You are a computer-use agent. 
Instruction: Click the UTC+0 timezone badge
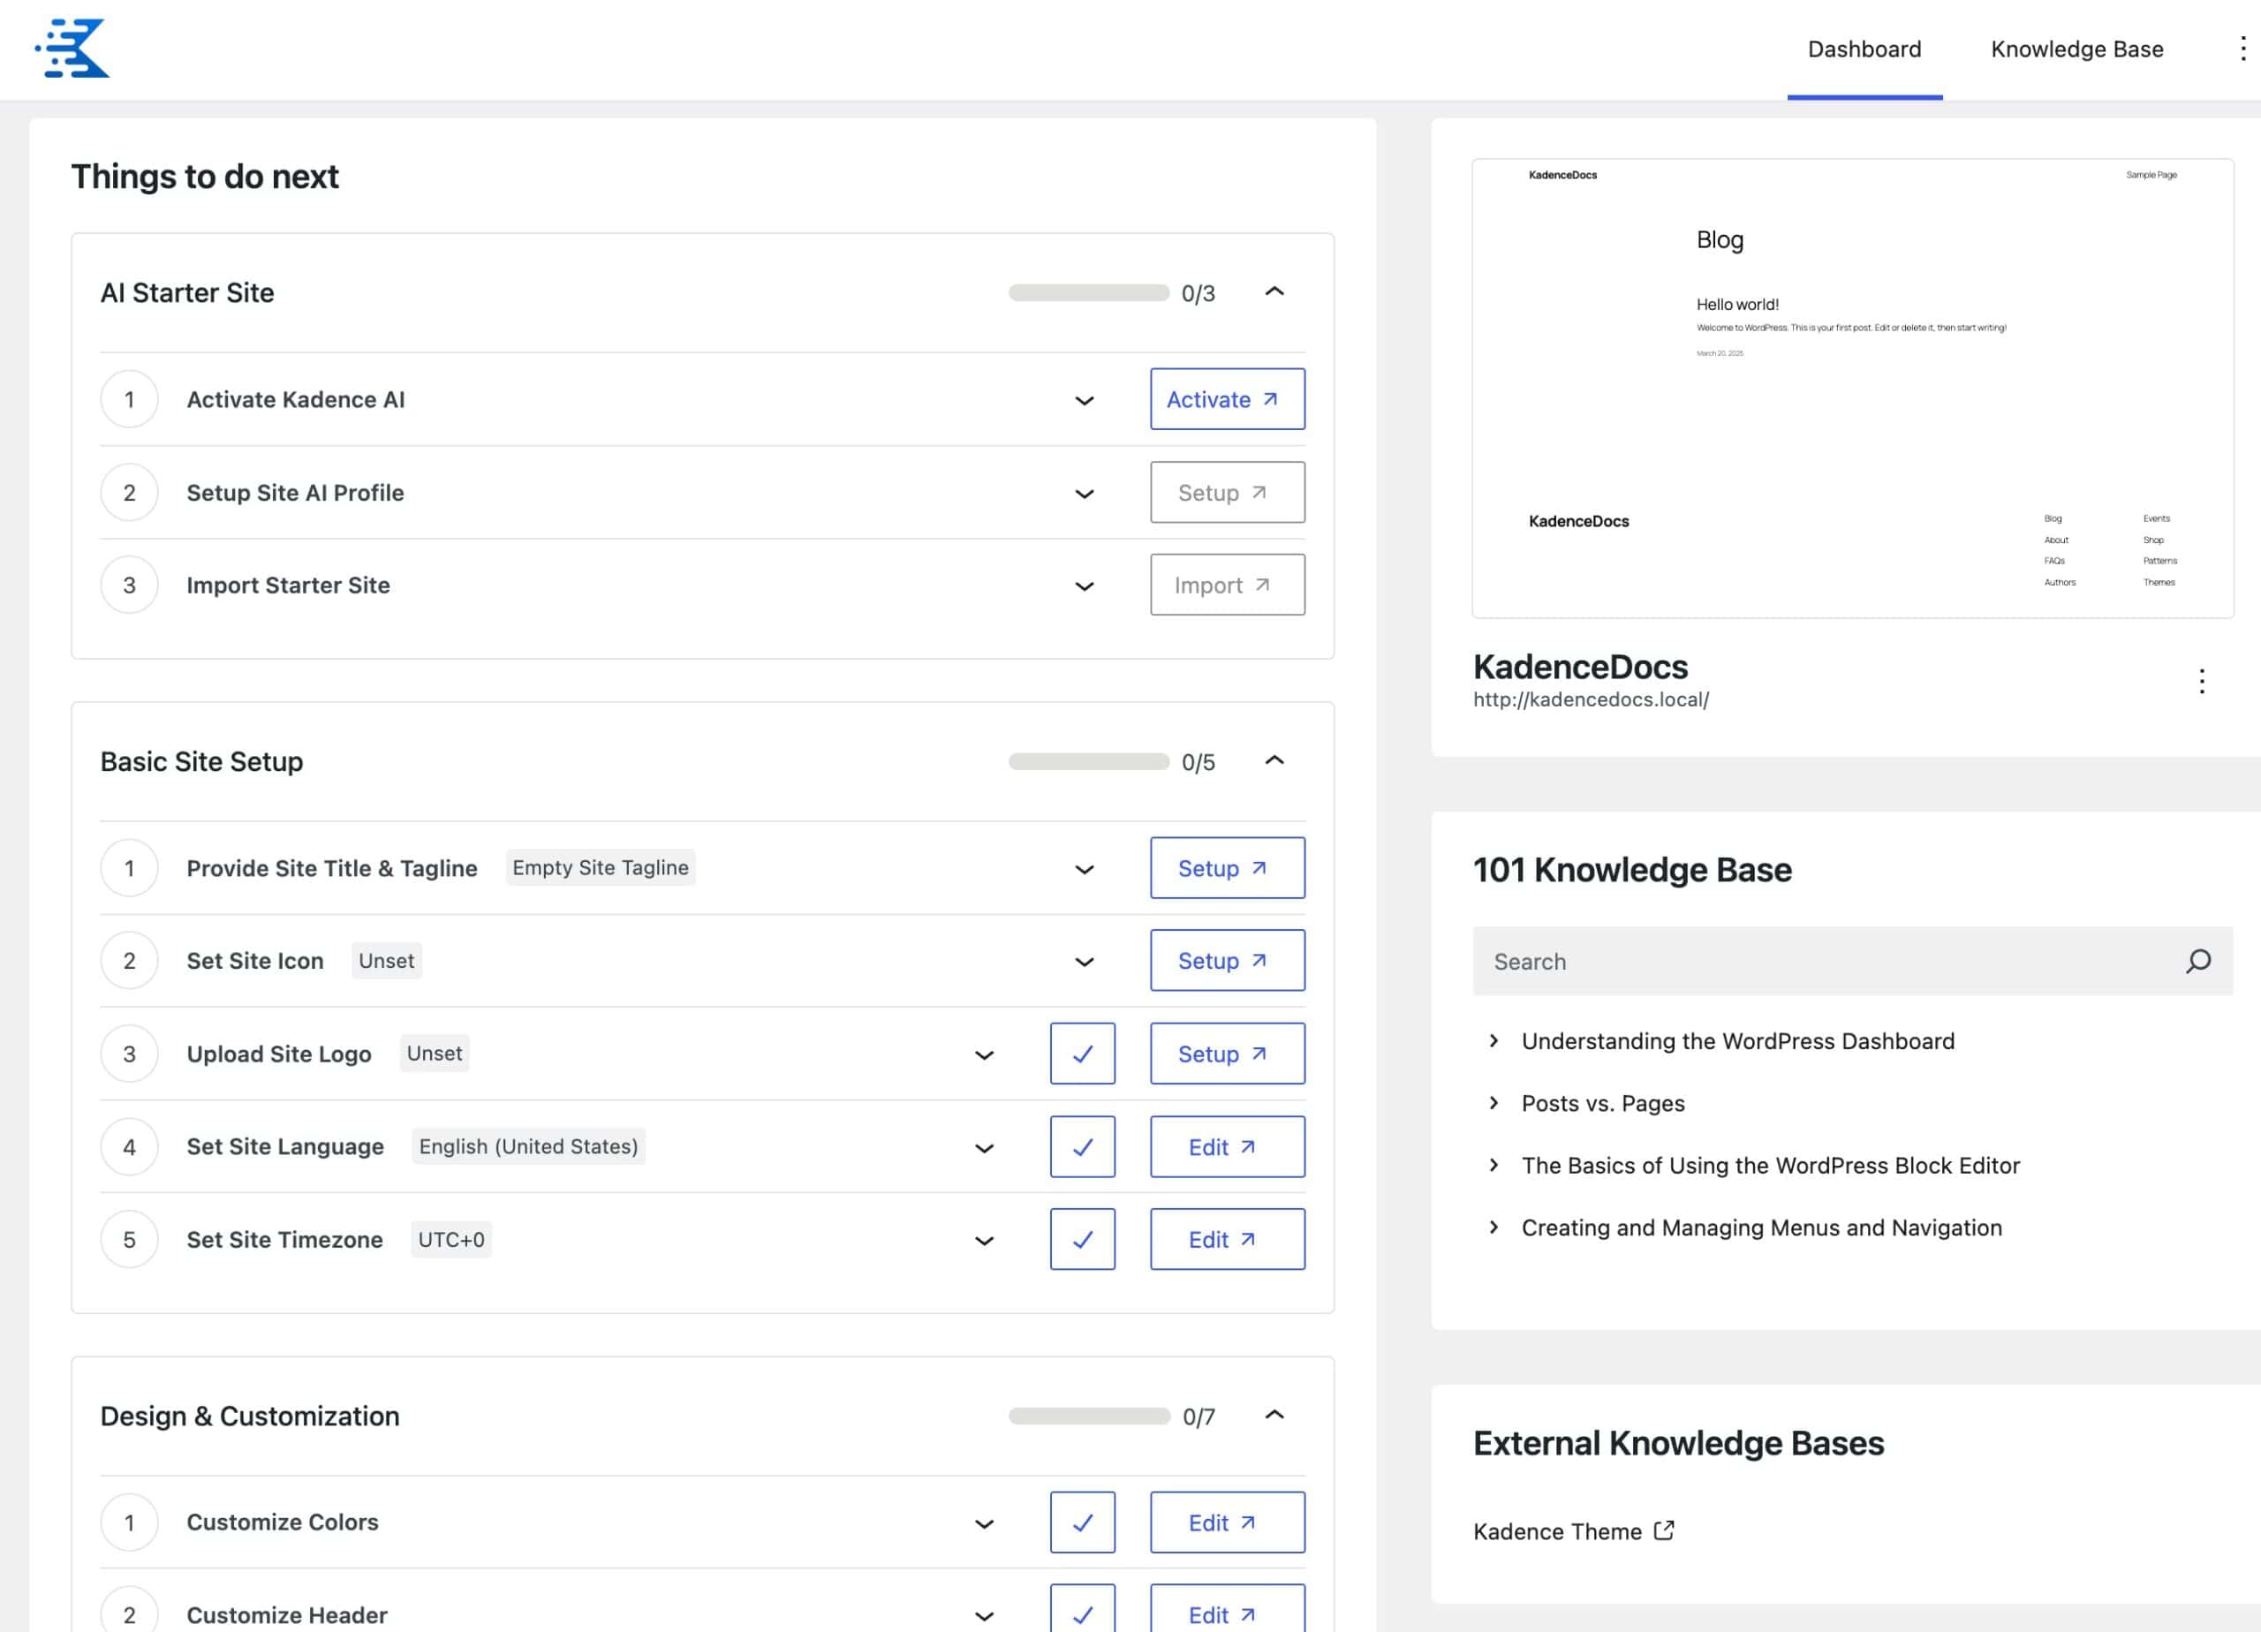pyautogui.click(x=451, y=1239)
